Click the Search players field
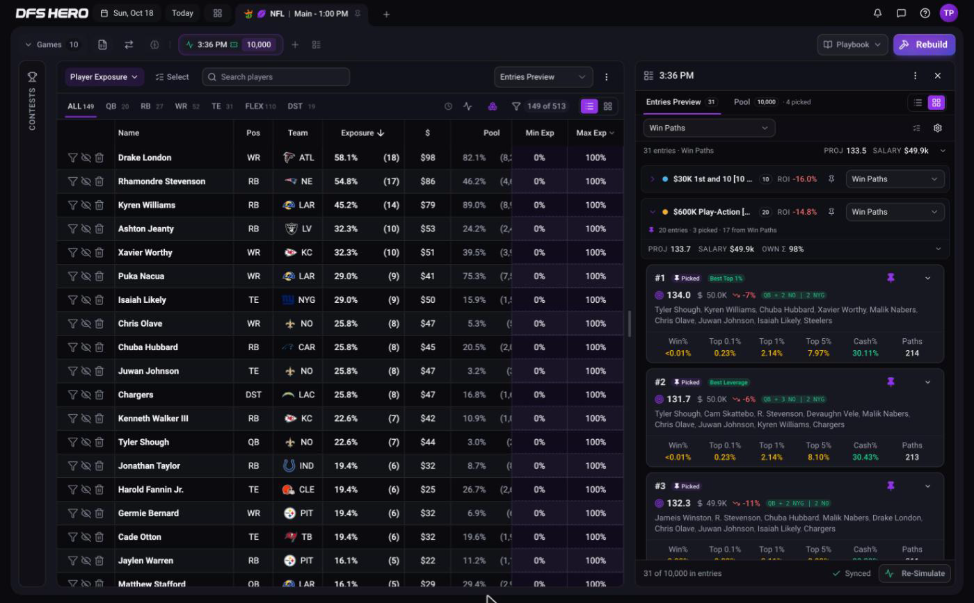 (x=276, y=77)
